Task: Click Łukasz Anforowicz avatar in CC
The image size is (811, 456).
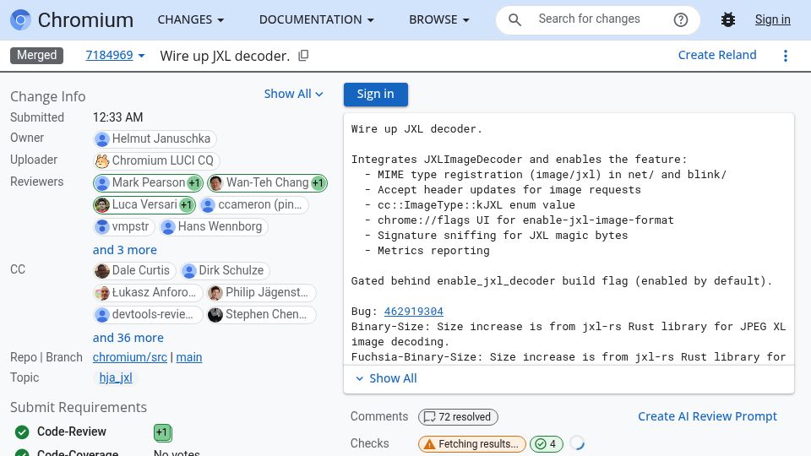Action: pos(102,293)
